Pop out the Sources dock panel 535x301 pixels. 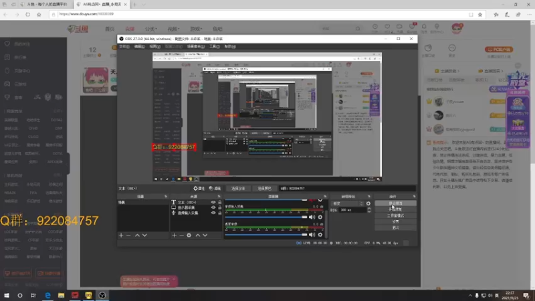219,197
